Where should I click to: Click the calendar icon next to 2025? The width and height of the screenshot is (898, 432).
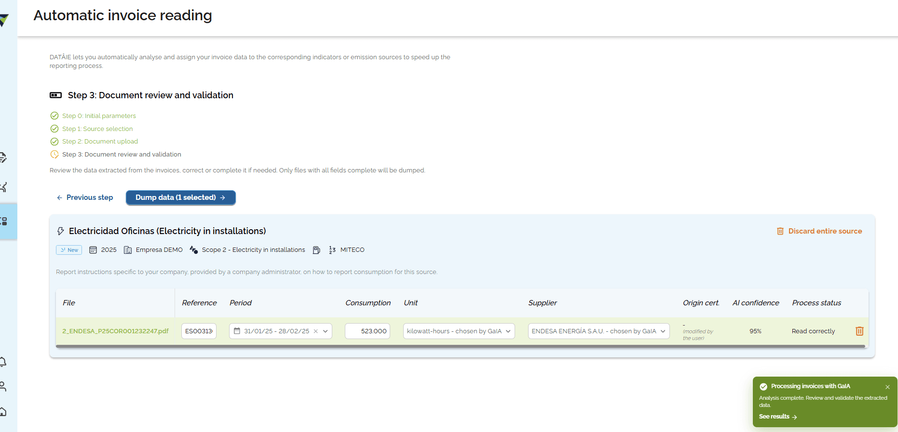[x=93, y=250]
